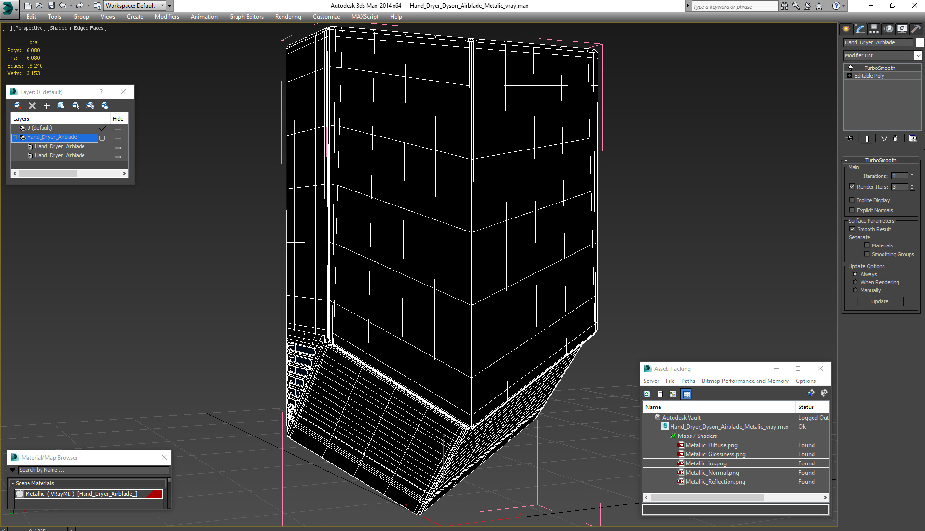Viewport: 925px width, 531px height.
Task: Open the Rendering menu
Action: click(x=288, y=17)
